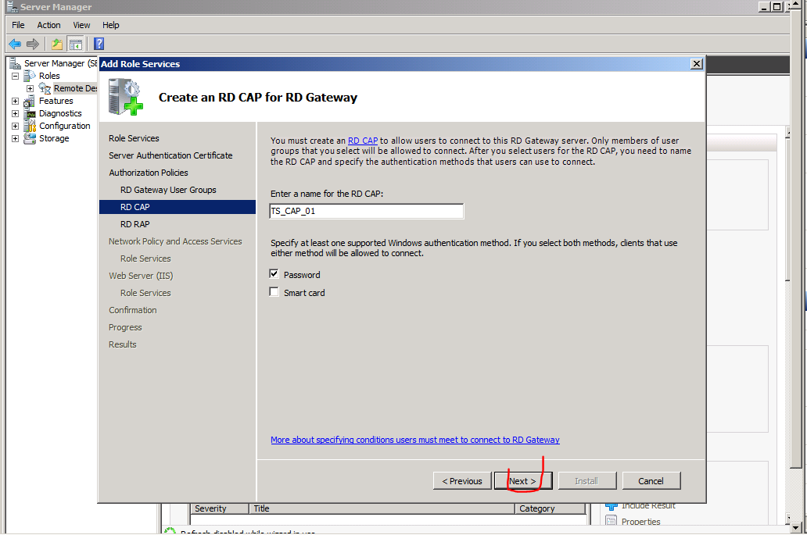Toggle the Password authentication checkbox
Viewport: 807px width, 535px height.
point(274,274)
